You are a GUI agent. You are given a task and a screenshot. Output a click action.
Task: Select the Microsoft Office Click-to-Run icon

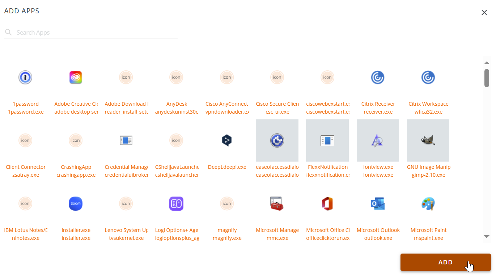coord(327,203)
